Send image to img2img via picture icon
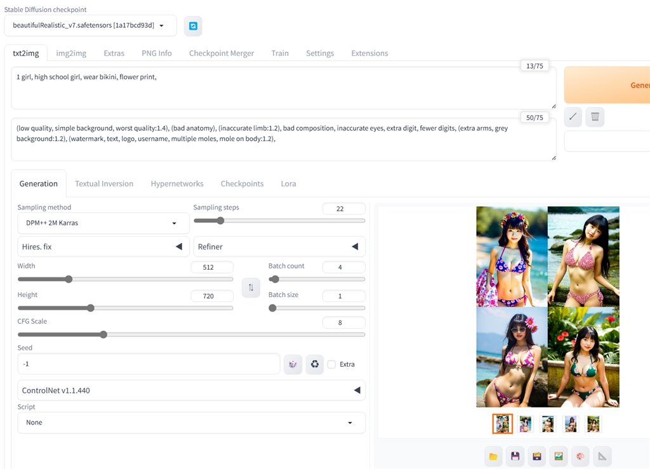Screen dimensions: 650x469 point(559,456)
